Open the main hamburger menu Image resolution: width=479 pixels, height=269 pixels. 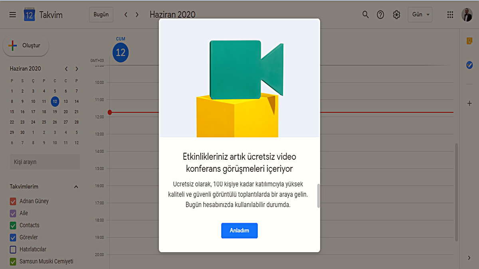[x=13, y=15]
